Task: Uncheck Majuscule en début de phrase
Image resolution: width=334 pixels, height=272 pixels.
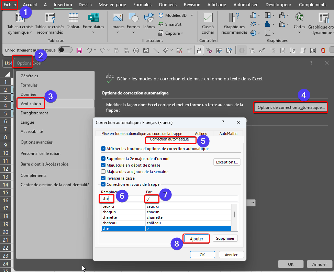Action: [103, 165]
